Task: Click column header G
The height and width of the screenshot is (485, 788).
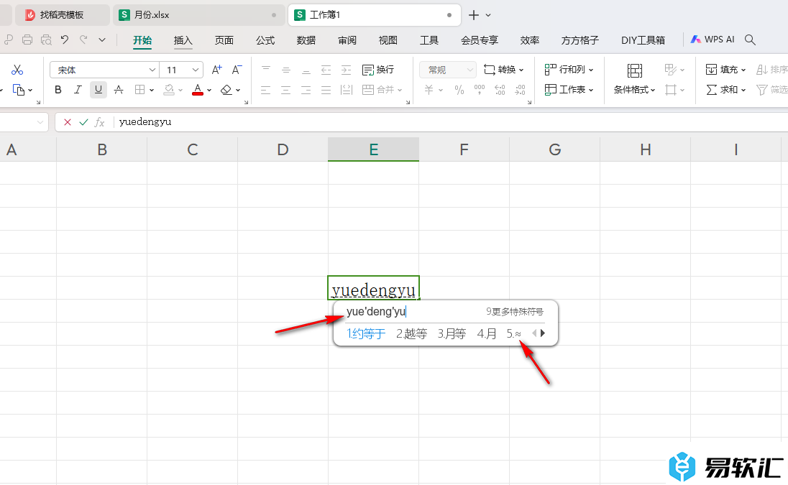Action: 555,149
